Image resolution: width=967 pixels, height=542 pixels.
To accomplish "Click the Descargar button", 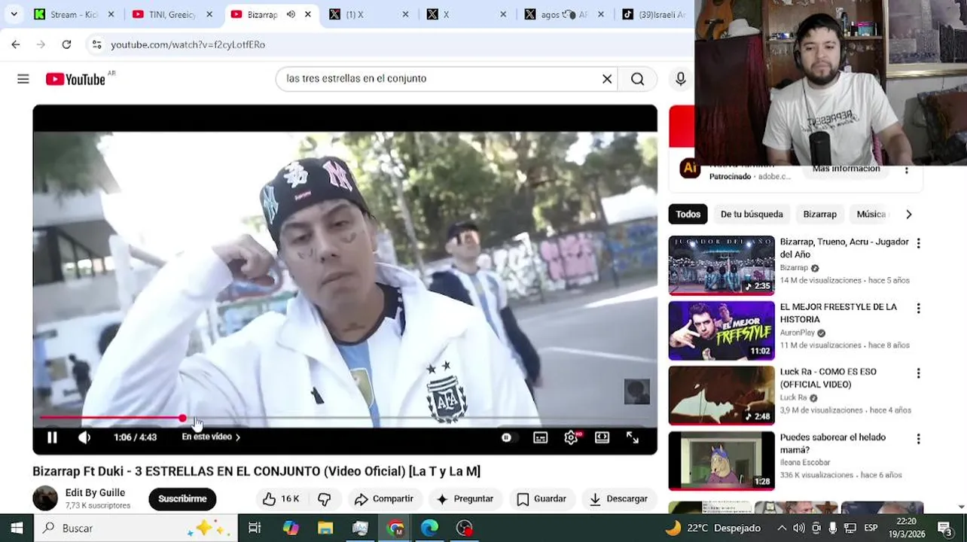I will [x=618, y=498].
